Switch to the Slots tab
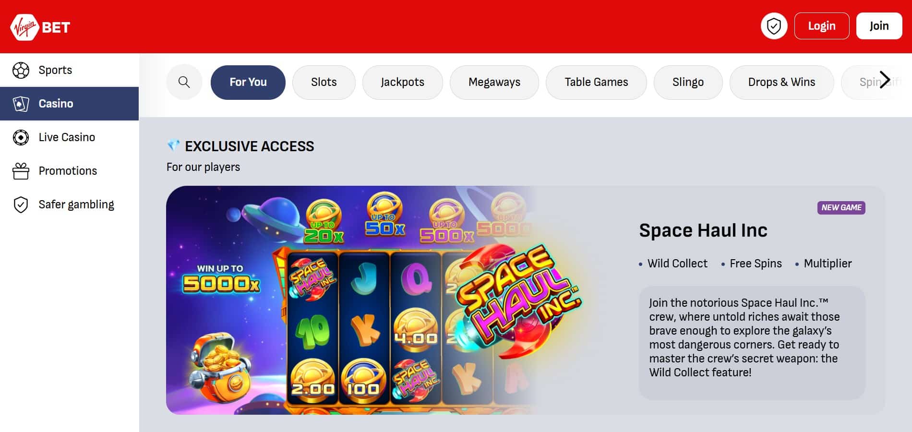The height and width of the screenshot is (432, 912). coord(324,82)
